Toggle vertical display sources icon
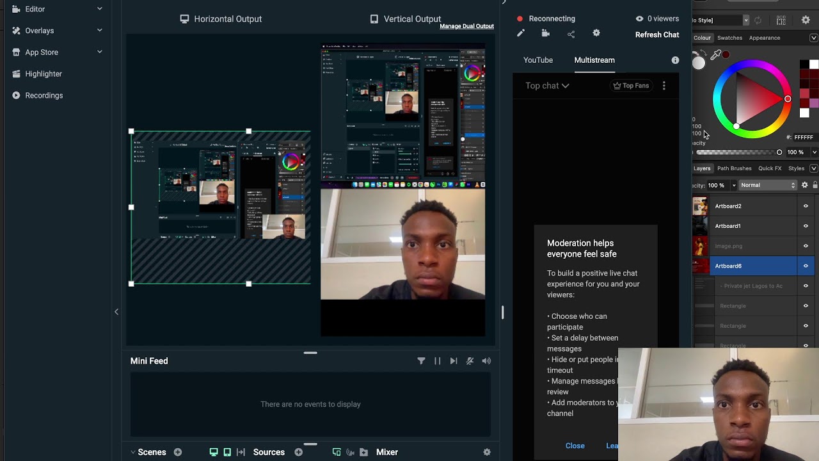 coord(227,452)
